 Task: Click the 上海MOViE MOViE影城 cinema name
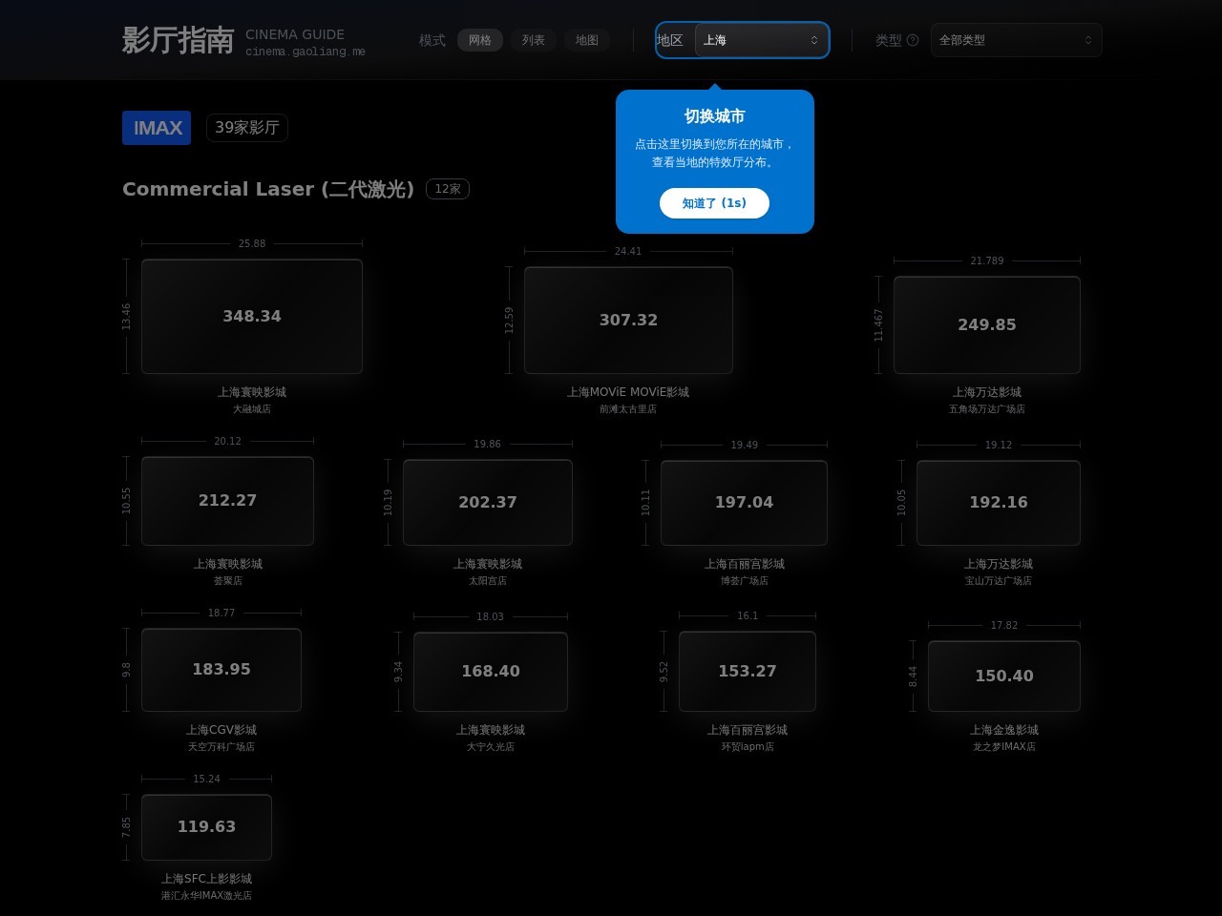[628, 392]
